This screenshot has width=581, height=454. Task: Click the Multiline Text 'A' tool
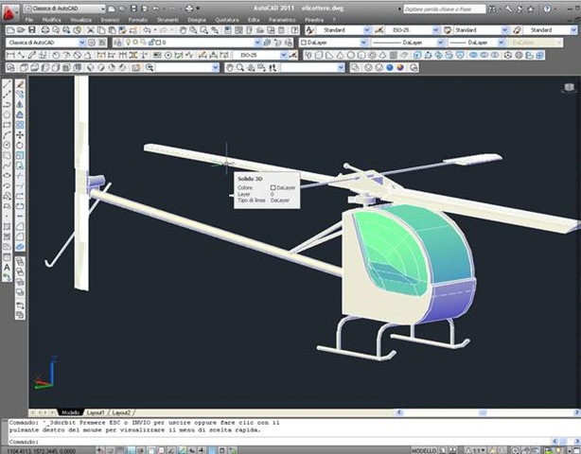point(8,268)
